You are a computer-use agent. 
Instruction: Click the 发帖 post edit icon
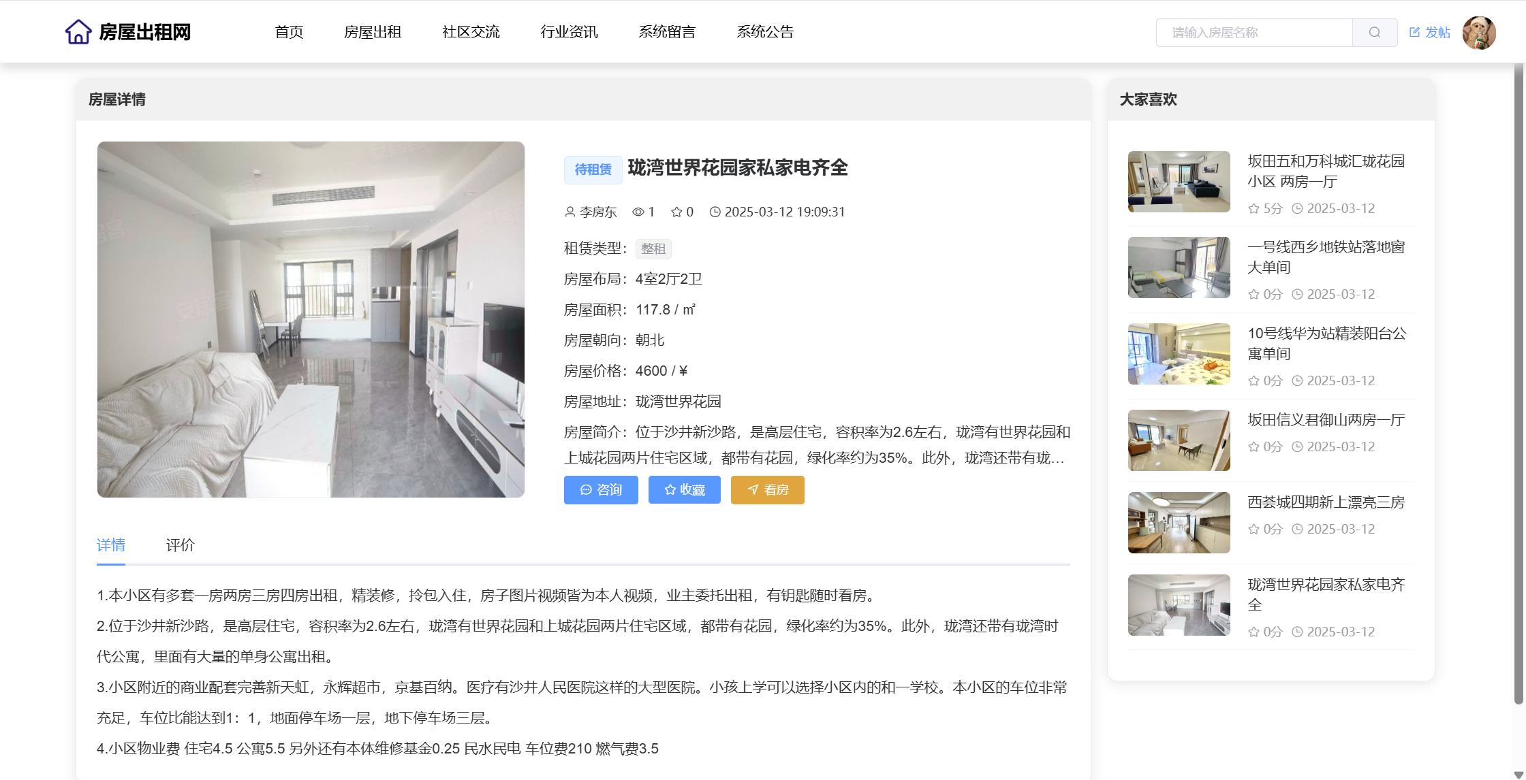click(x=1414, y=32)
